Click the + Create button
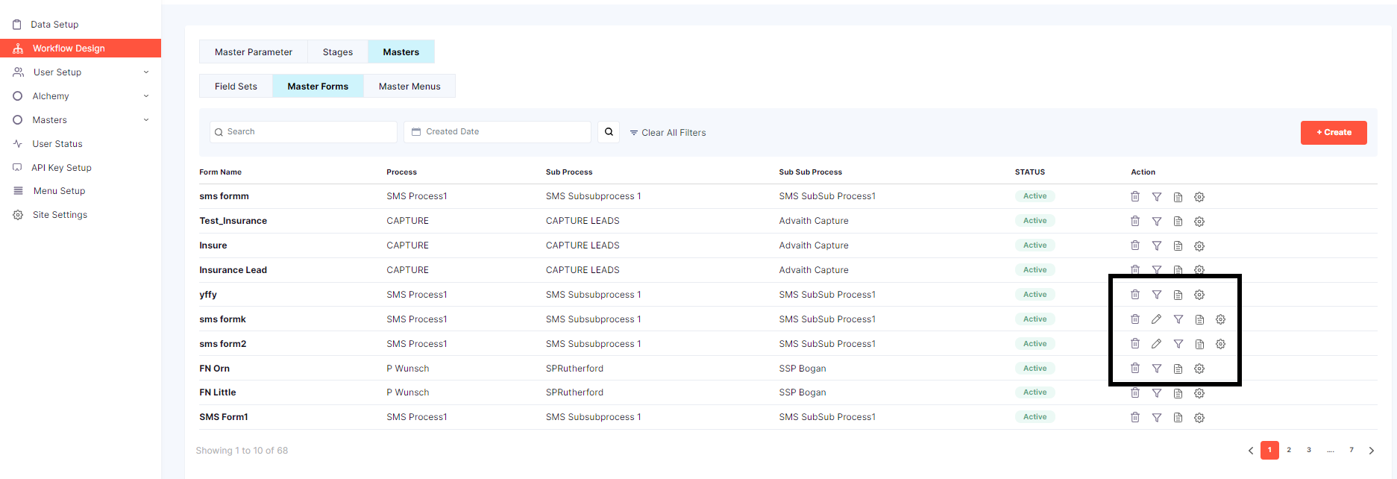Screen dimensions: 1397x479 (1333, 133)
